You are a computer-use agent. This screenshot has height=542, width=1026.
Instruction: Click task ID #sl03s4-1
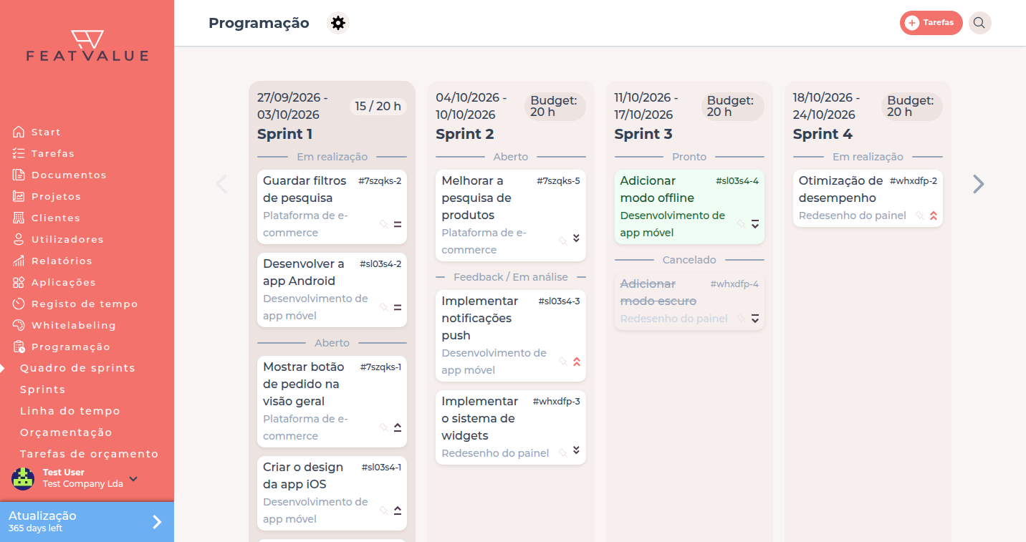coord(381,468)
